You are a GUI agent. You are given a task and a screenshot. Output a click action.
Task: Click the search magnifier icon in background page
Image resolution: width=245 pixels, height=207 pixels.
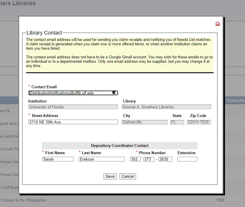(8, 111)
